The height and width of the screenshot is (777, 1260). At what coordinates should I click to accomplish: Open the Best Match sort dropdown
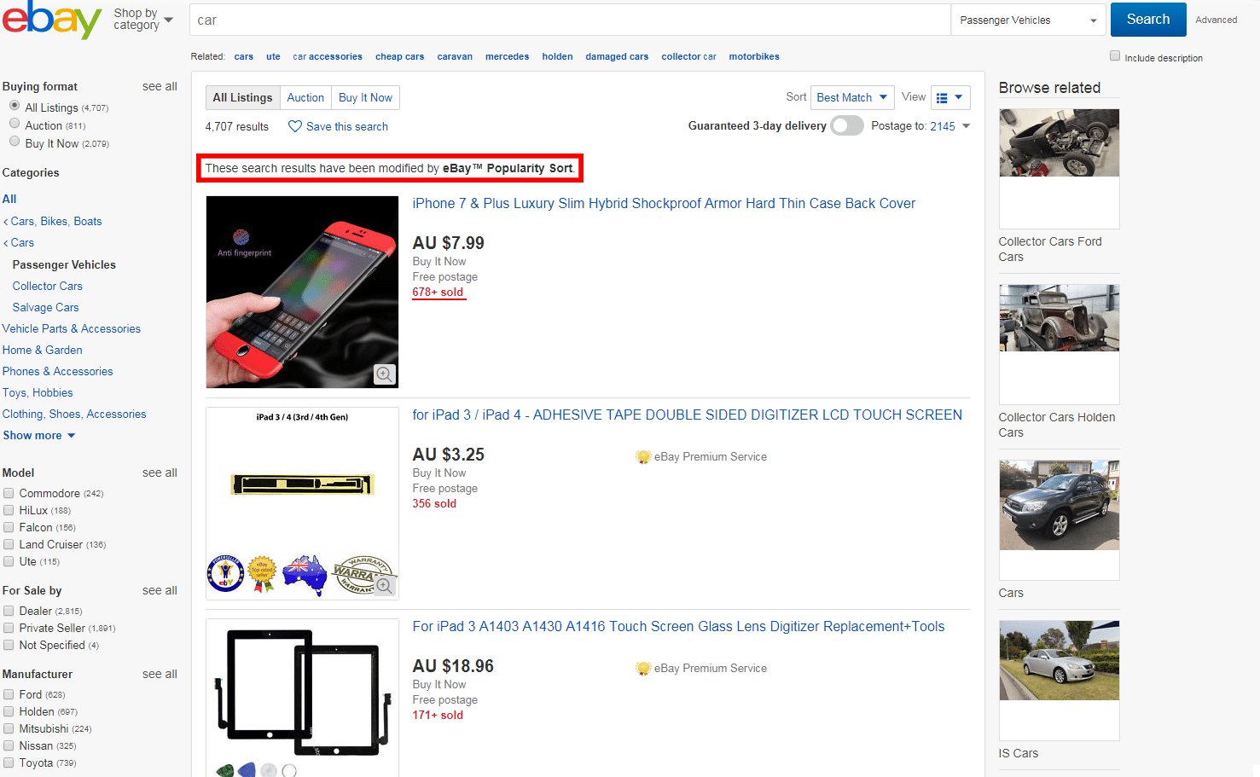(852, 97)
